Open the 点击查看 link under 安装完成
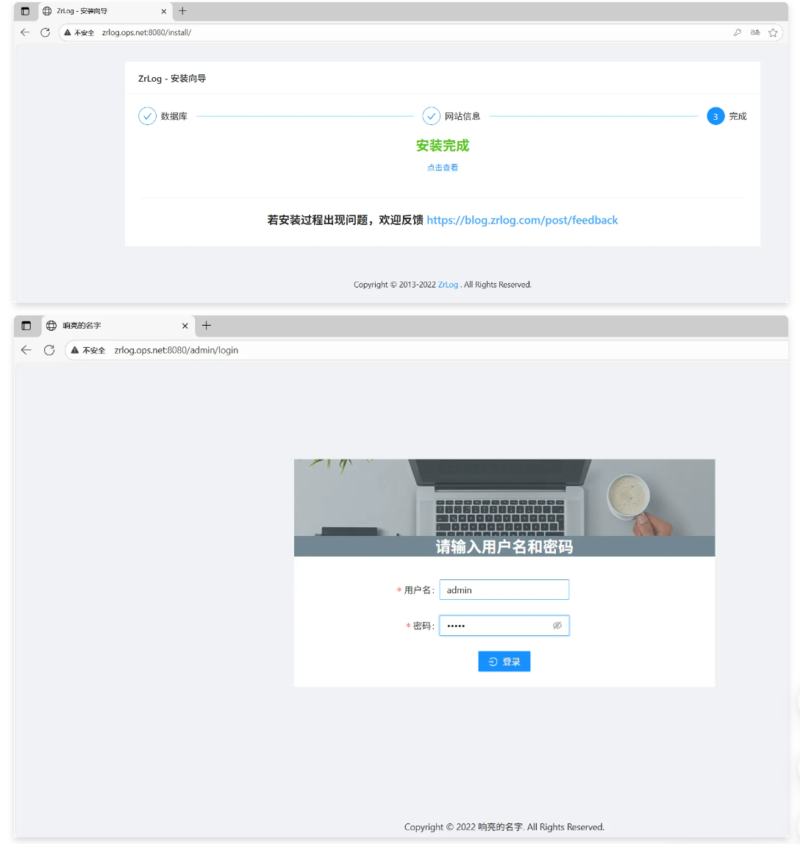The width and height of the screenshot is (800, 844). (443, 168)
